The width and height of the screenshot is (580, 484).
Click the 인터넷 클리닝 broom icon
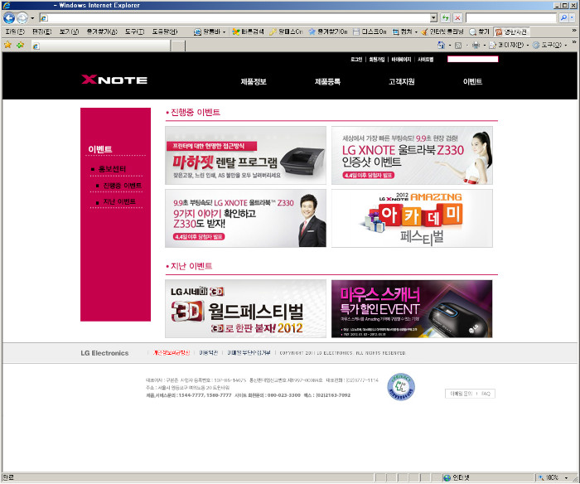(x=424, y=32)
